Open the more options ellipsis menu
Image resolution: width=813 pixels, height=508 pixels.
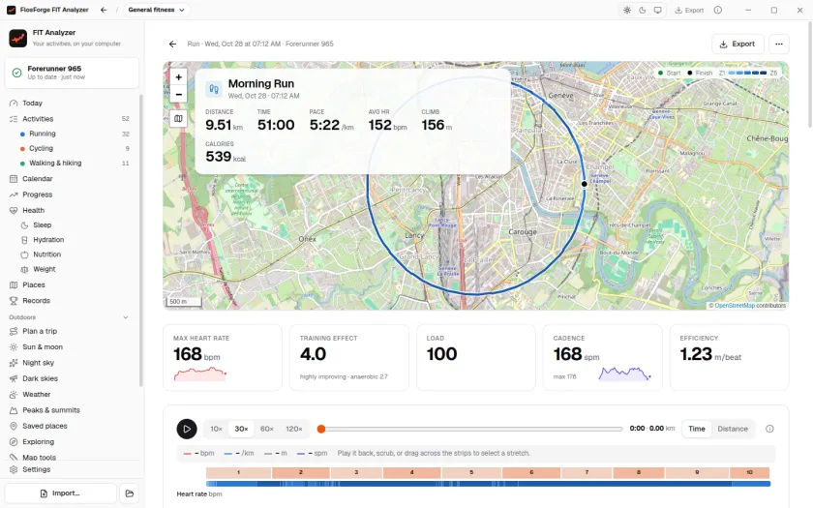click(x=779, y=45)
